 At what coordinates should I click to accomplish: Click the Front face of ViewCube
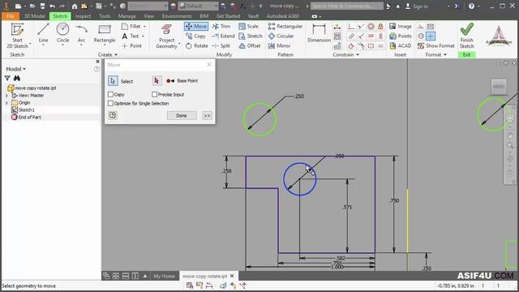(x=499, y=87)
